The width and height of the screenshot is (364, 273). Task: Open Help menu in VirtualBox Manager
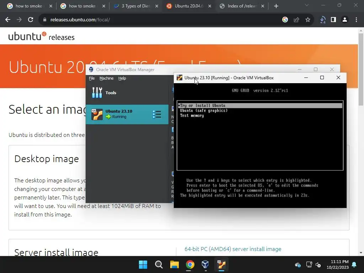[122, 78]
